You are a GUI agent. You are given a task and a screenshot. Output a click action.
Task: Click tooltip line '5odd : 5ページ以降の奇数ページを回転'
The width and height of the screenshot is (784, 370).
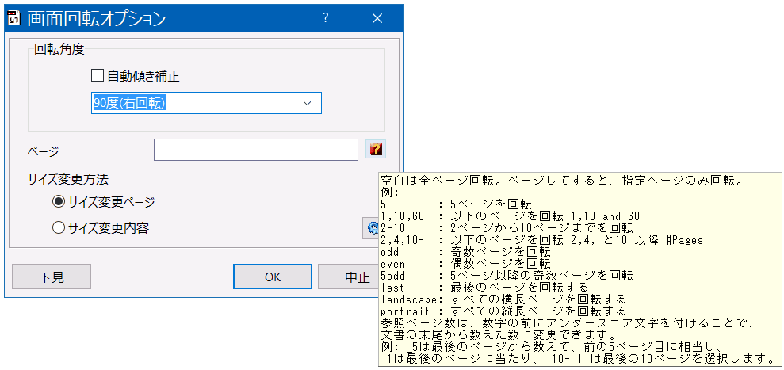pyautogui.click(x=507, y=276)
